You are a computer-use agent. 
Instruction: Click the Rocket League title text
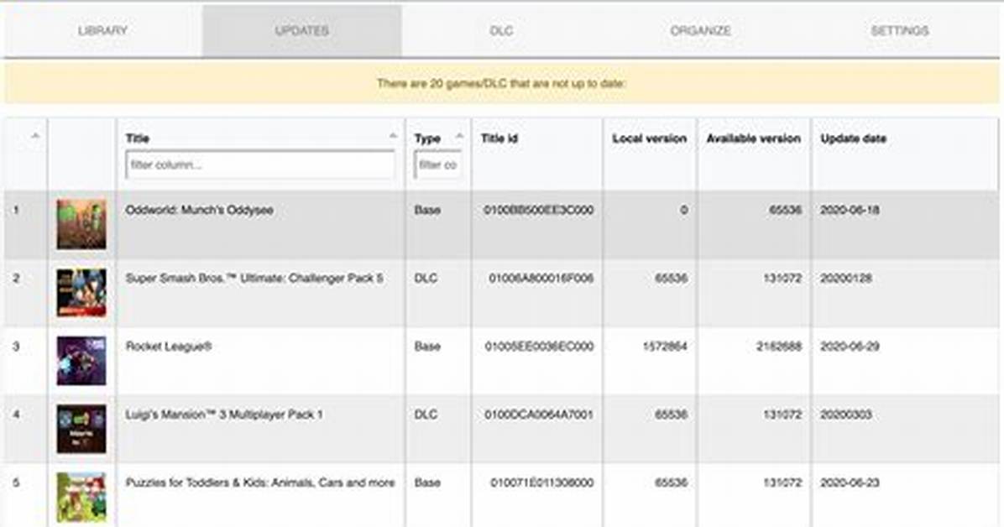pyautogui.click(x=169, y=347)
